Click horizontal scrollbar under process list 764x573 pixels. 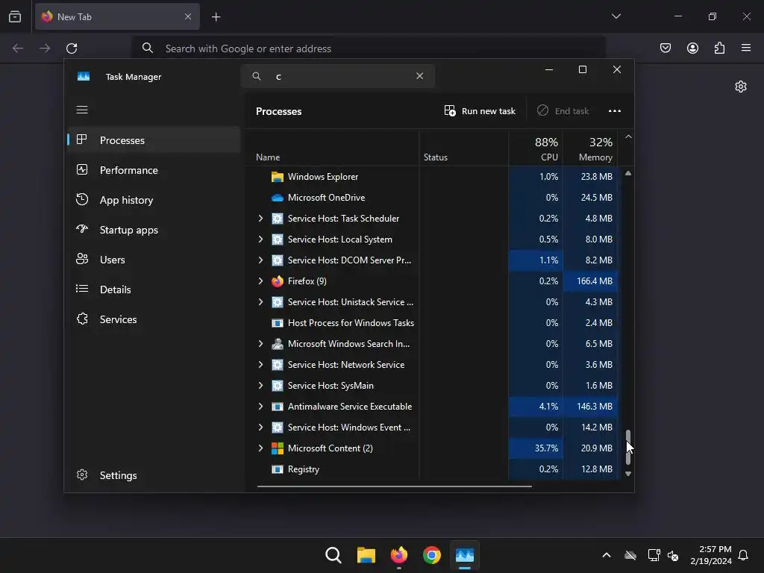[394, 486]
